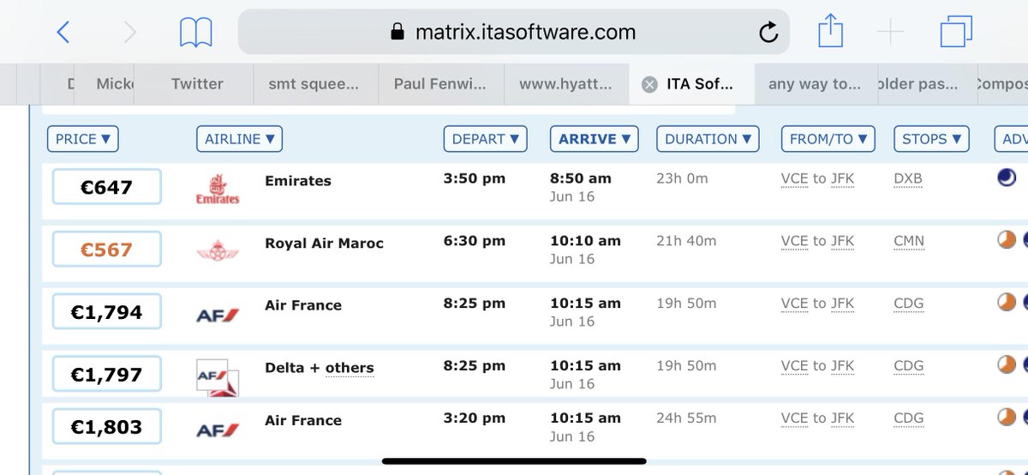This screenshot has width=1028, height=475.
Task: Open the AIRLINE sort dropdown
Action: [239, 139]
